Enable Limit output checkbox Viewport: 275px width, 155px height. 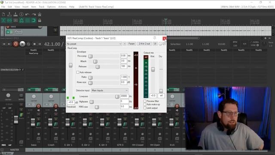[145, 108]
